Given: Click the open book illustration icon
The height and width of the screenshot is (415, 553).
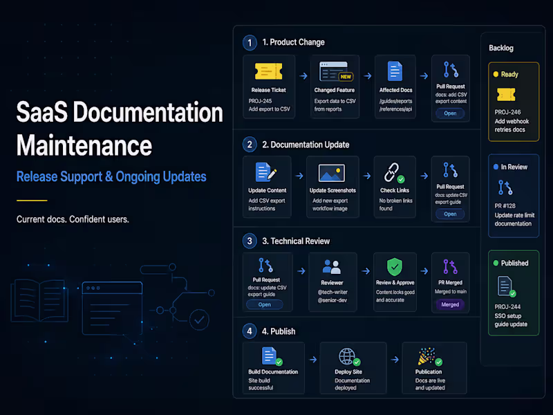Looking at the screenshot, I should click(39, 300).
